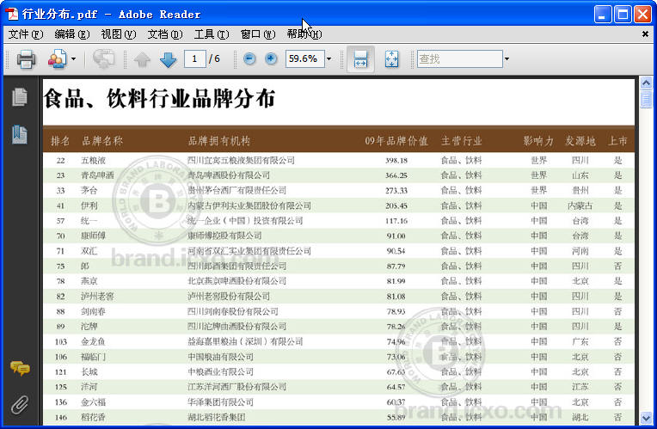Click brand name 长城 in table
This screenshot has width=657, height=429.
coord(89,372)
